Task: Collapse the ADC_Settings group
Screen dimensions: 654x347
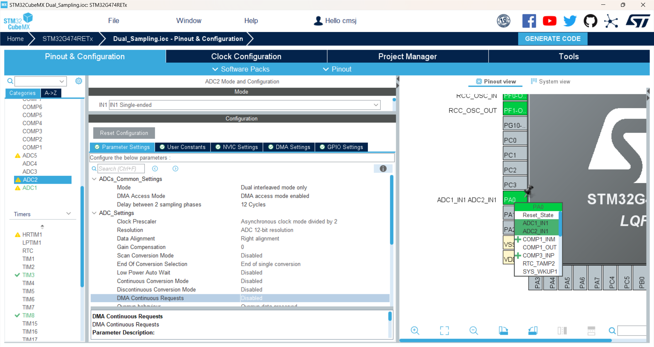Action: (94, 213)
